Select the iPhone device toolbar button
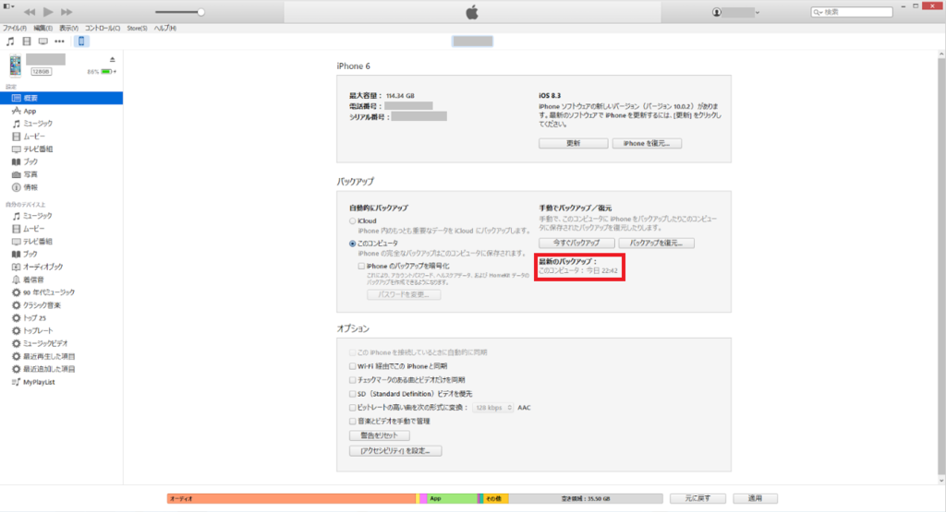The height and width of the screenshot is (512, 946). click(81, 42)
